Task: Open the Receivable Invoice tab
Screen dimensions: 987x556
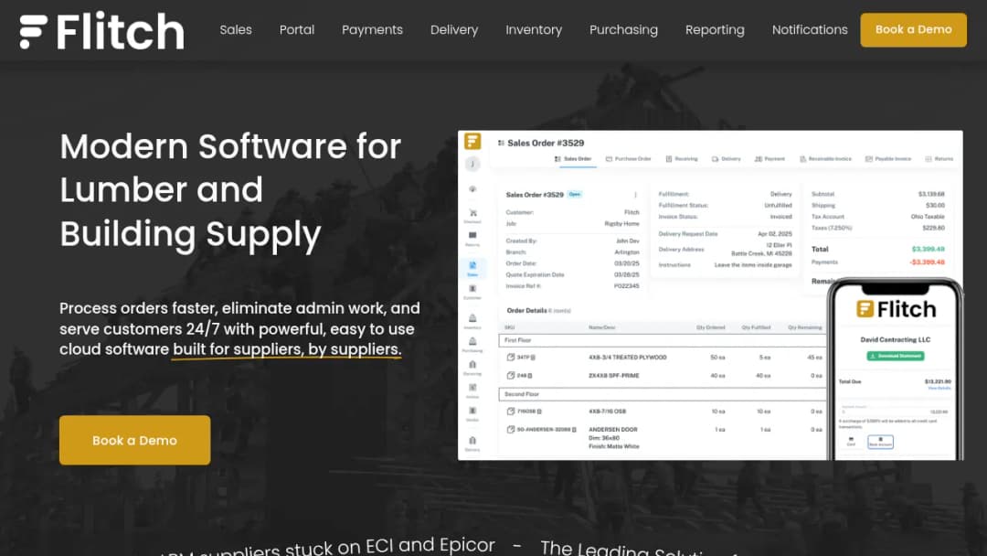Action: pyautogui.click(x=825, y=159)
